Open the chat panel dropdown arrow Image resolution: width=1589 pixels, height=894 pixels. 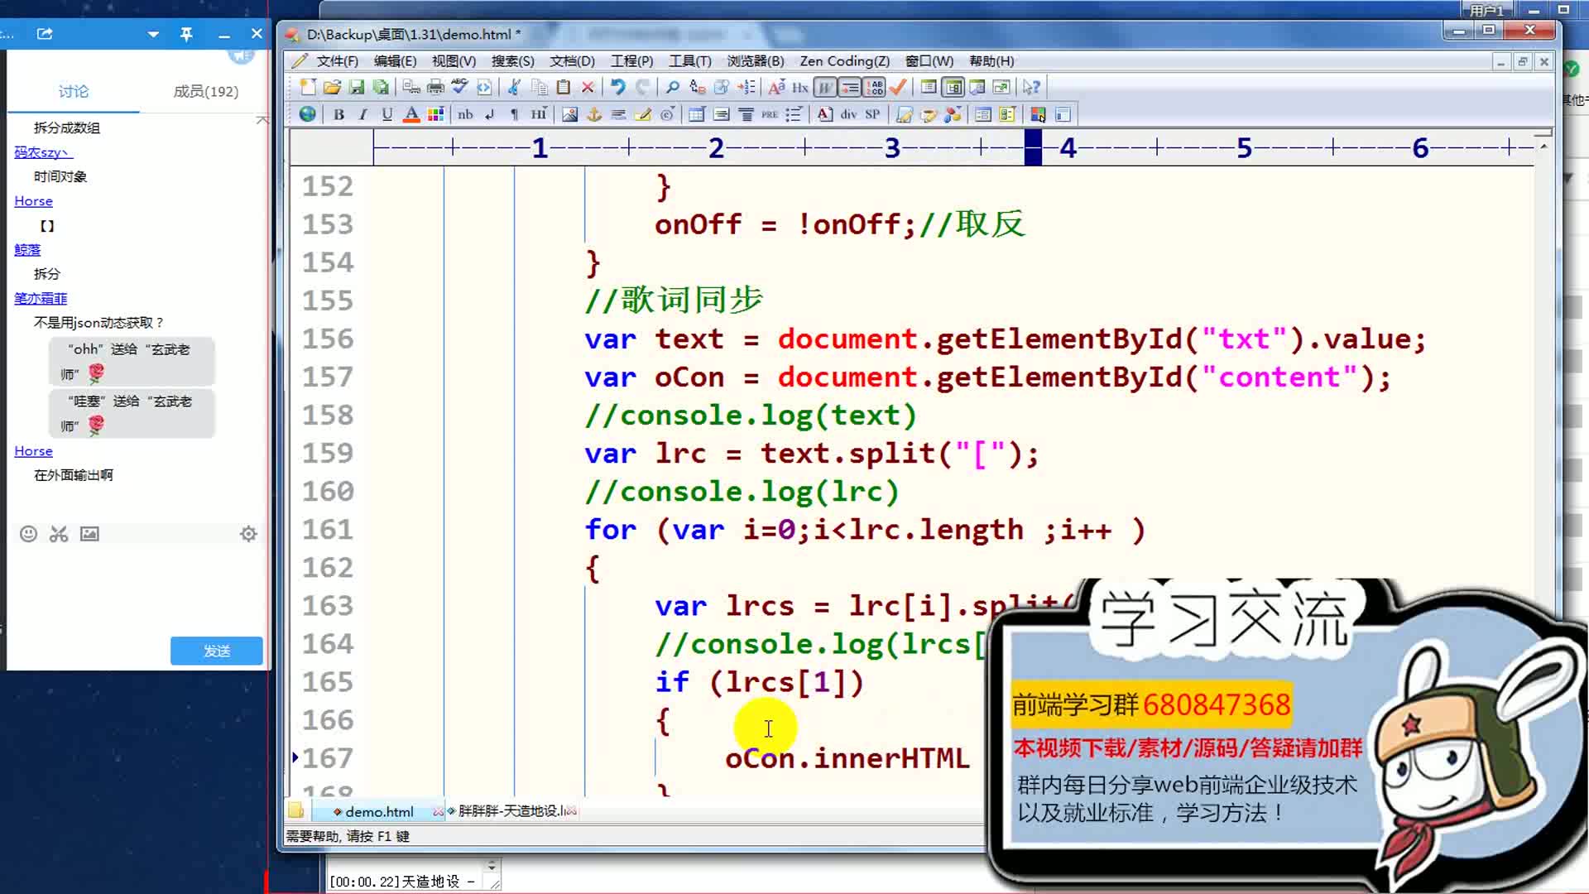[x=153, y=34]
